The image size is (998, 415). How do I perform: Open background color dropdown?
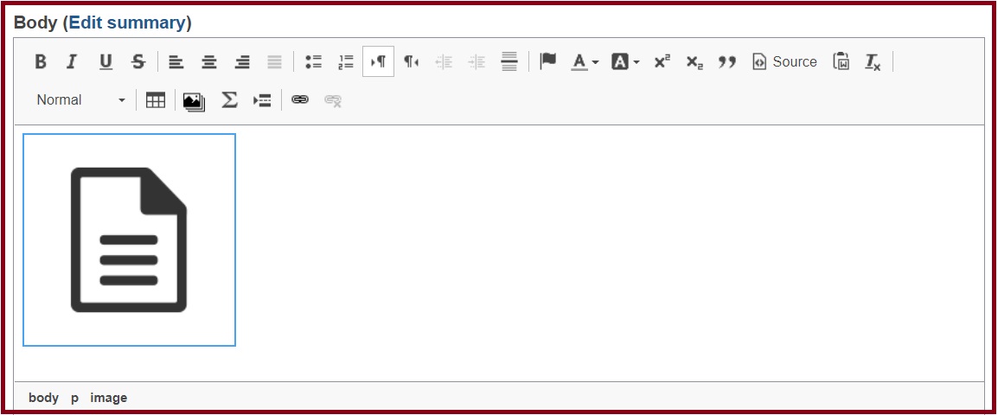pyautogui.click(x=625, y=61)
